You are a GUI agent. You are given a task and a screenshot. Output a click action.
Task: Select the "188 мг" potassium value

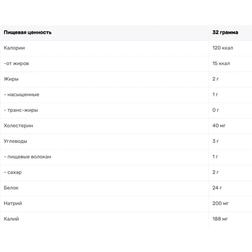pyautogui.click(x=220, y=219)
